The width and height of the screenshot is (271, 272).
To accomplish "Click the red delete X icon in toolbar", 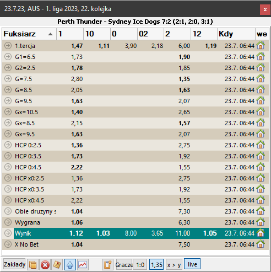I will pyautogui.click(x=45, y=265).
